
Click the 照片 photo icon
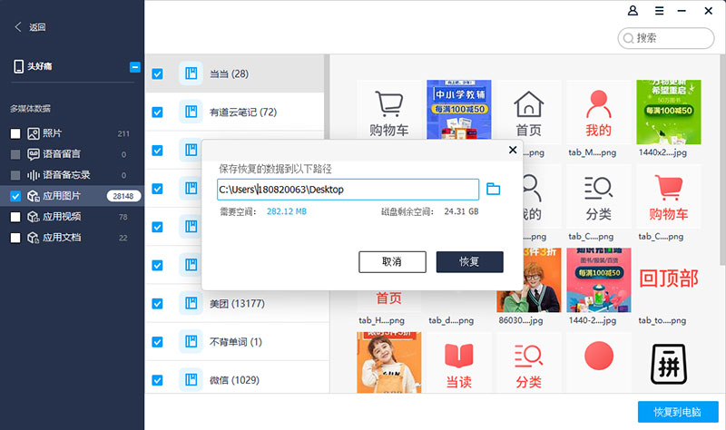tap(34, 133)
